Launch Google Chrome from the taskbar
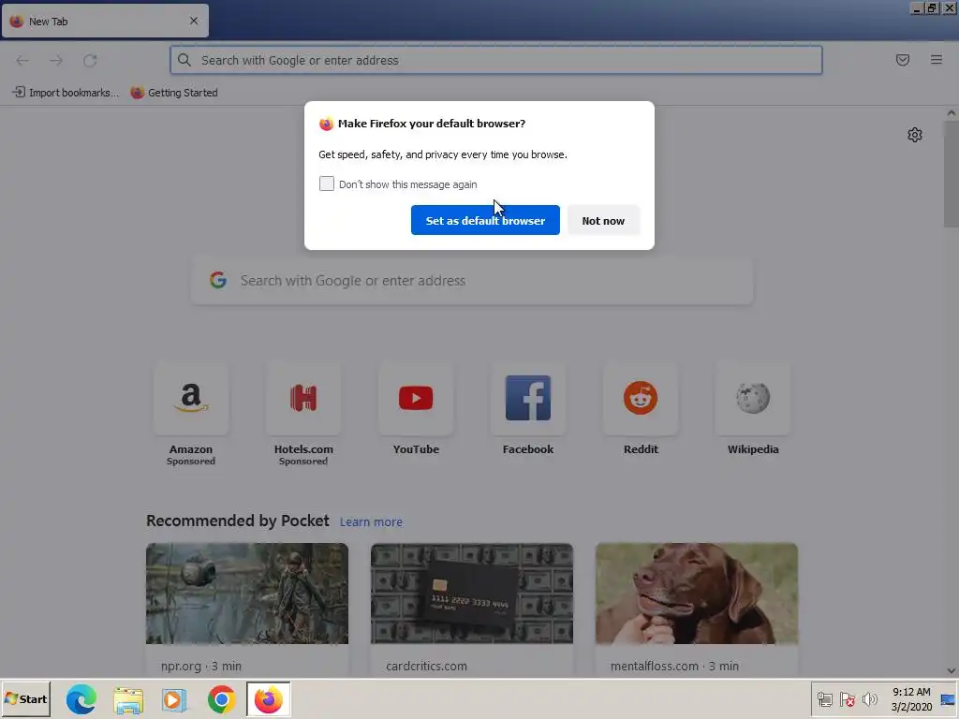Screen dimensions: 959x719 pyautogui.click(x=221, y=698)
